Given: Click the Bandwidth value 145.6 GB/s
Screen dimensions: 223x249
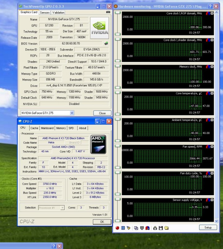Looking at the screenshot, I should pyautogui.click(x=96, y=79).
